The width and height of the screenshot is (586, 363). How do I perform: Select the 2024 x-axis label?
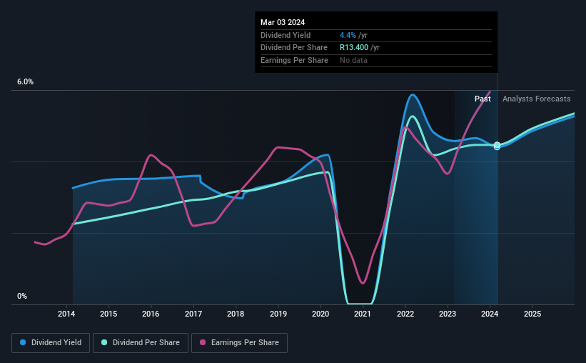coord(490,314)
